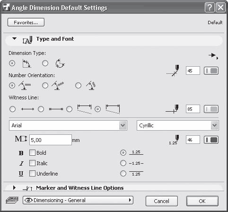228x212 pixels.
Task: Click the arrowhead marker type icon
Action: (213, 55)
